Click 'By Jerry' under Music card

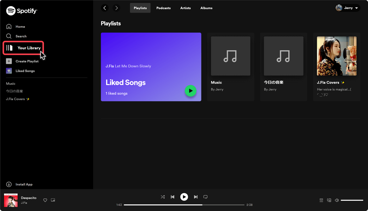coord(217,89)
